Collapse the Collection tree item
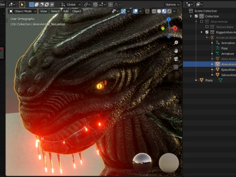The width and height of the screenshot is (236, 177). pos(191,16)
